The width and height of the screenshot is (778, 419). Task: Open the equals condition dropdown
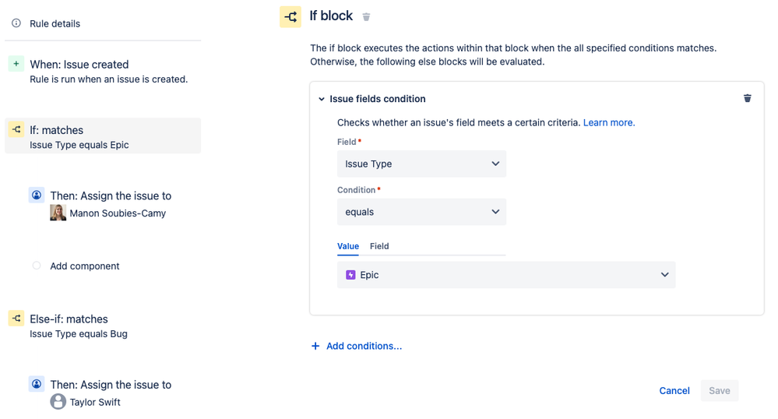coord(421,212)
